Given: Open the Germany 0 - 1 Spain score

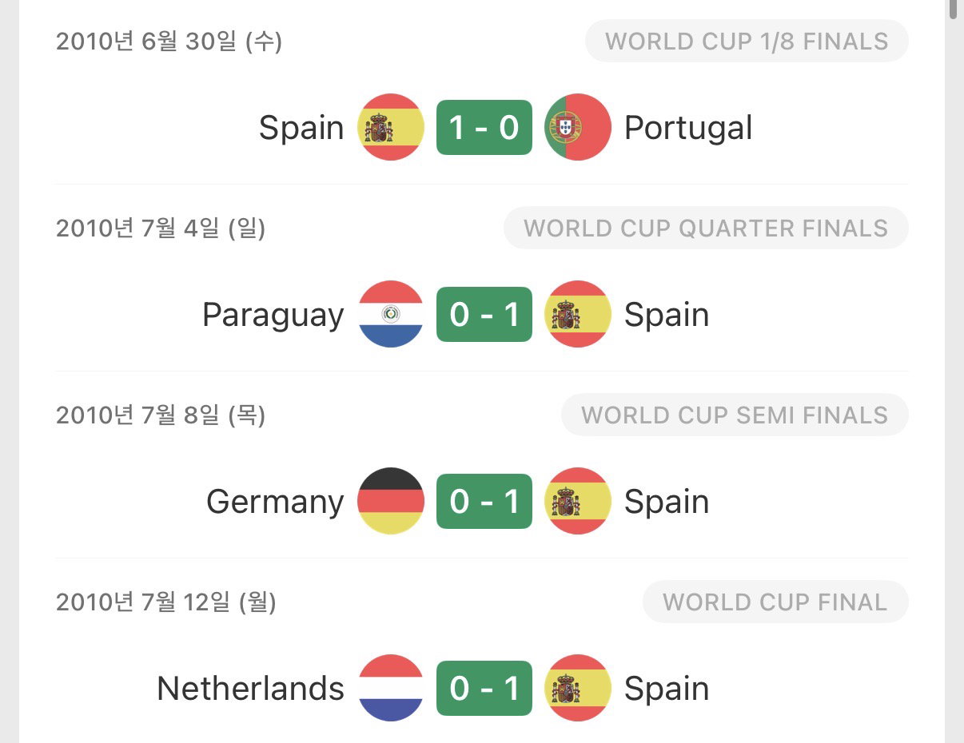Looking at the screenshot, I should tap(484, 501).
